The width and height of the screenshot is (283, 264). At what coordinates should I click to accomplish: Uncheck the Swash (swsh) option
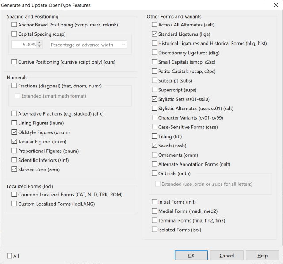pyautogui.click(x=154, y=146)
